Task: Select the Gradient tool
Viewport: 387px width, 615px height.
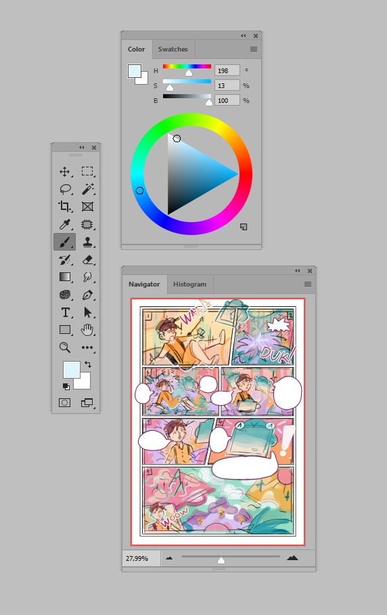Action: (65, 277)
